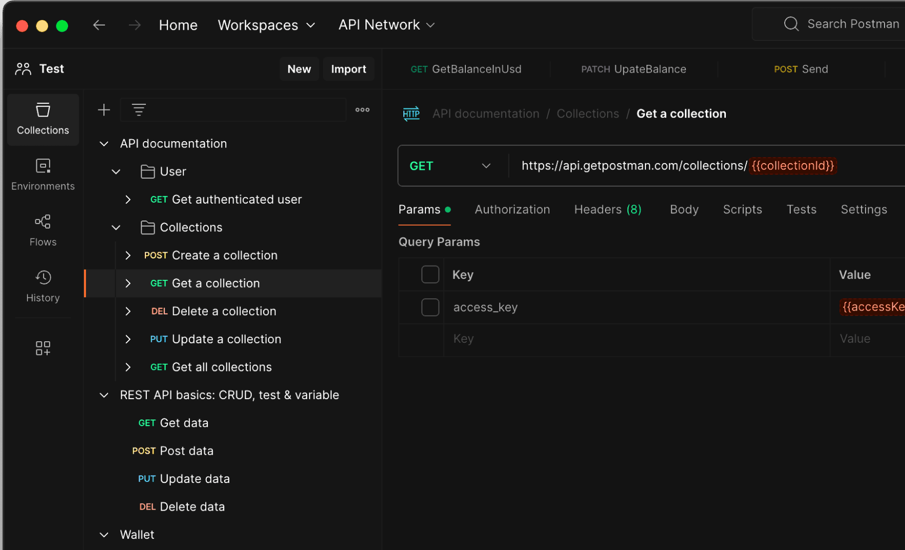Select the Get a collection request

(233, 283)
